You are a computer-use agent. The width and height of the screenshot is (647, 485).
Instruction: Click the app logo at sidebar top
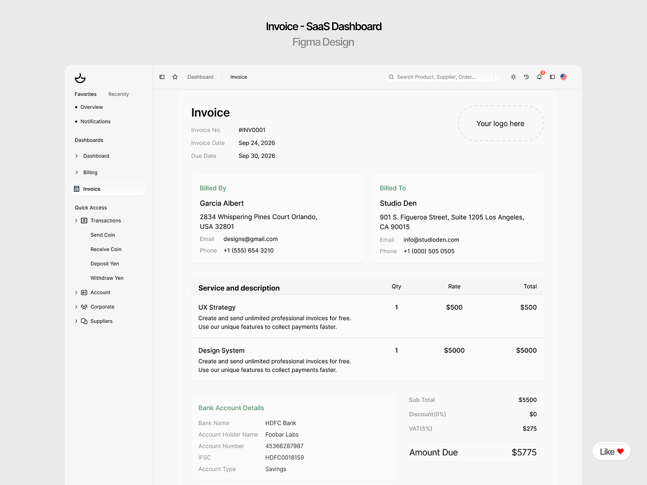[80, 78]
